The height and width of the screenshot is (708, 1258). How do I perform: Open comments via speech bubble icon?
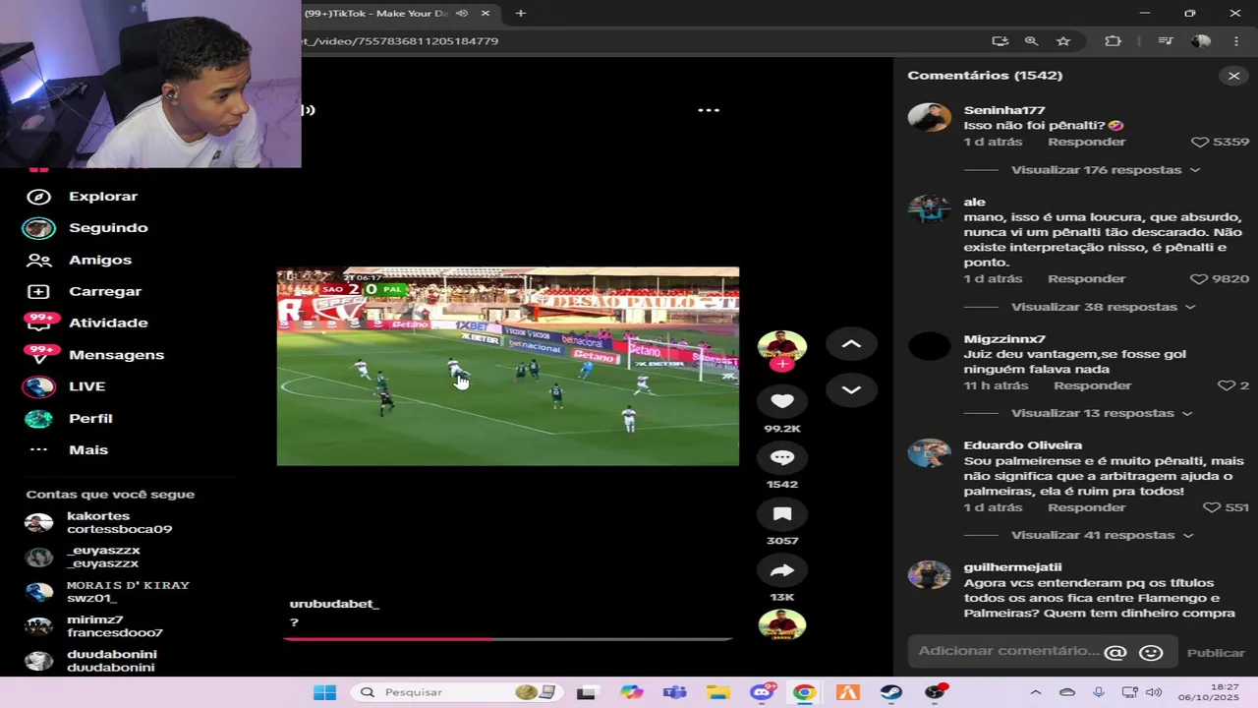[x=782, y=457]
